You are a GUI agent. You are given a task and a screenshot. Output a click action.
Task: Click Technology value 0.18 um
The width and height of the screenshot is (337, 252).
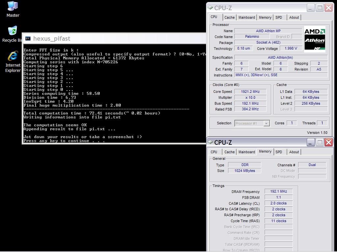[x=244, y=49]
